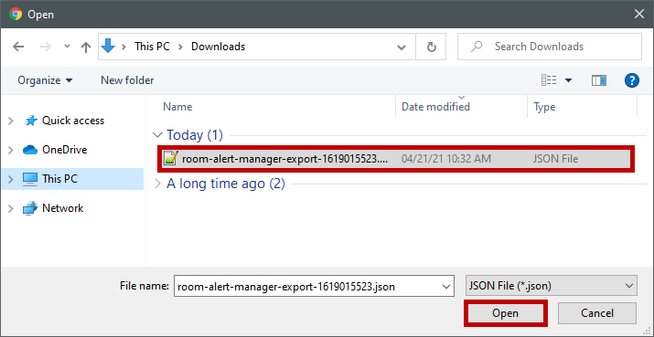The width and height of the screenshot is (654, 337).
Task: Refresh the Downloads folder view
Action: tap(431, 47)
